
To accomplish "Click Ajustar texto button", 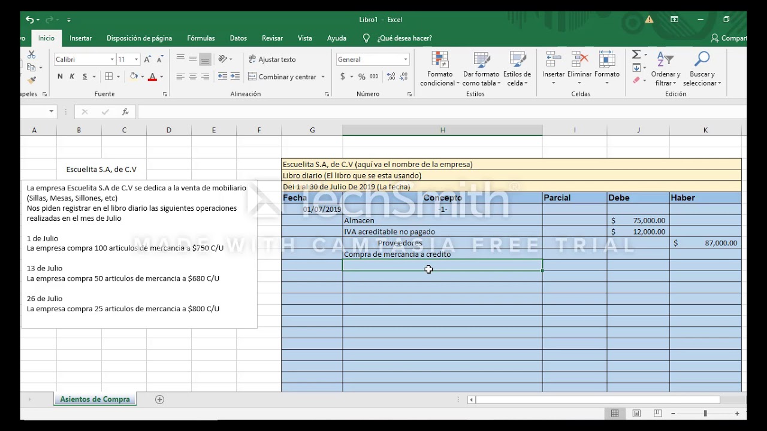I will 273,59.
